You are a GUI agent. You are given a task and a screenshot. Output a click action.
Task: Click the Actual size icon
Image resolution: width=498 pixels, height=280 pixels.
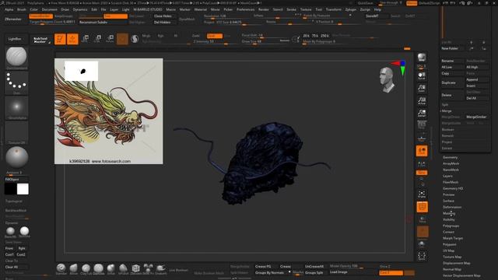422,100
